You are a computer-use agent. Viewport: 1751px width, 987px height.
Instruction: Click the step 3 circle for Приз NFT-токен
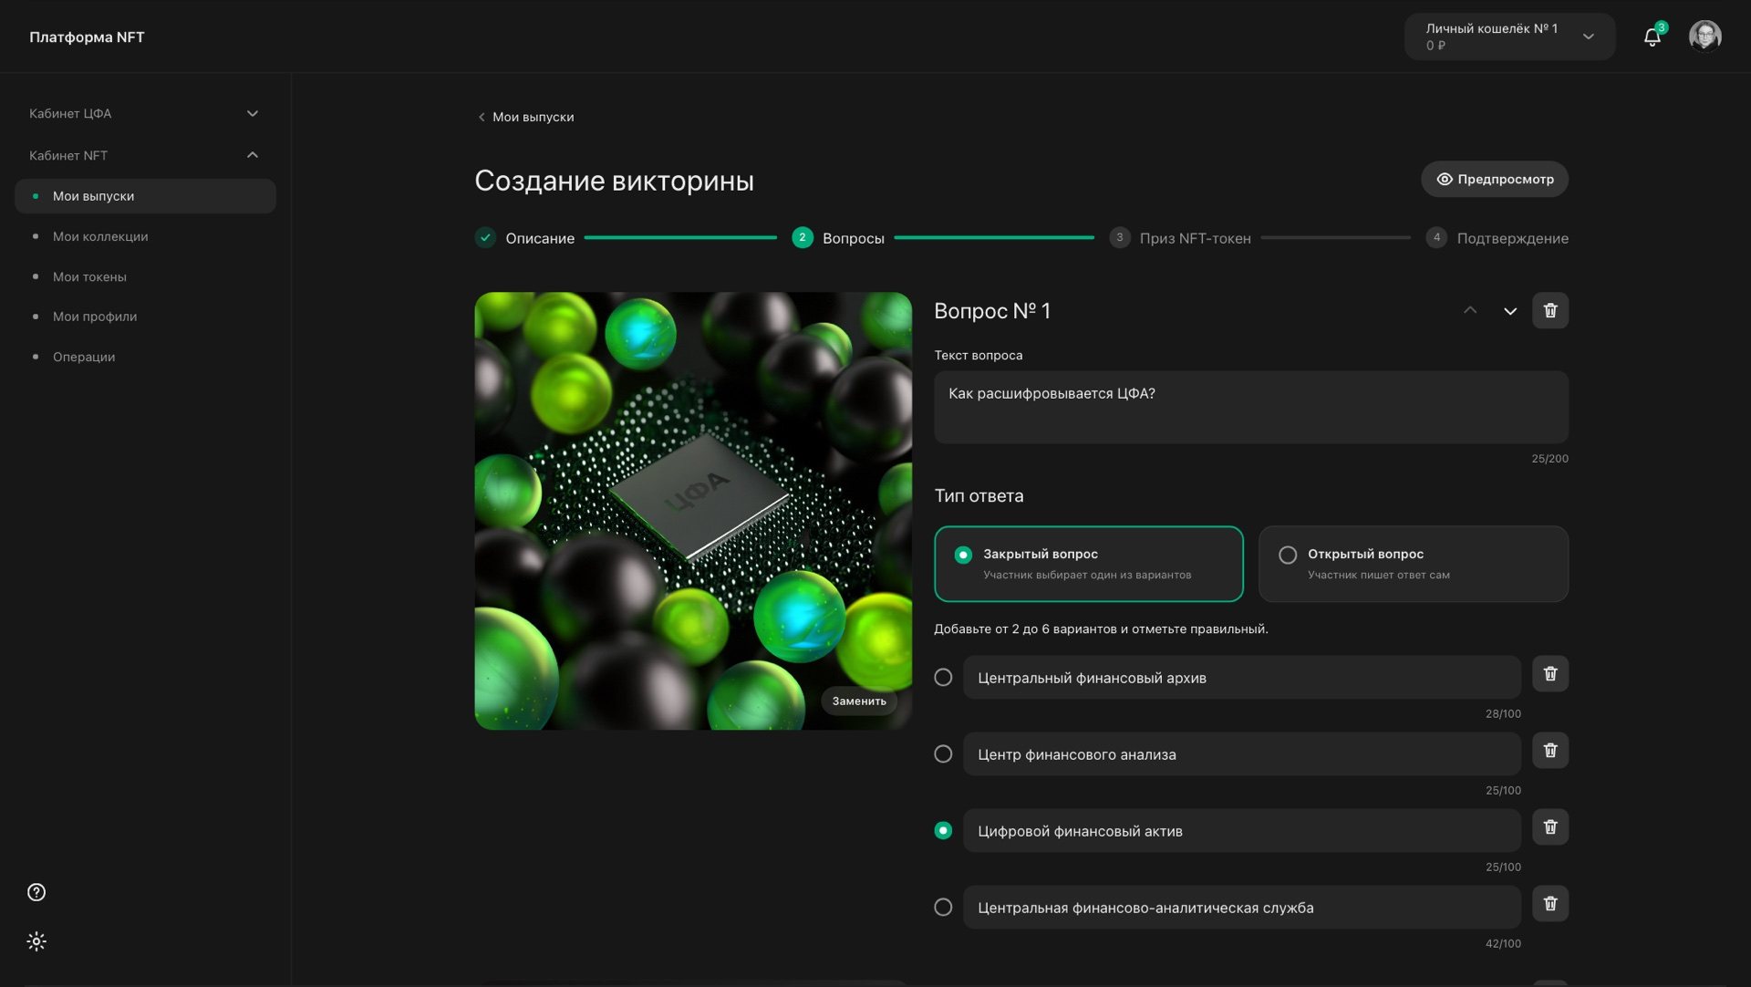pos(1120,238)
